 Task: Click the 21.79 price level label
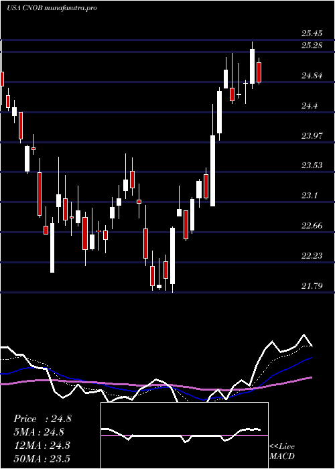[x=312, y=286]
